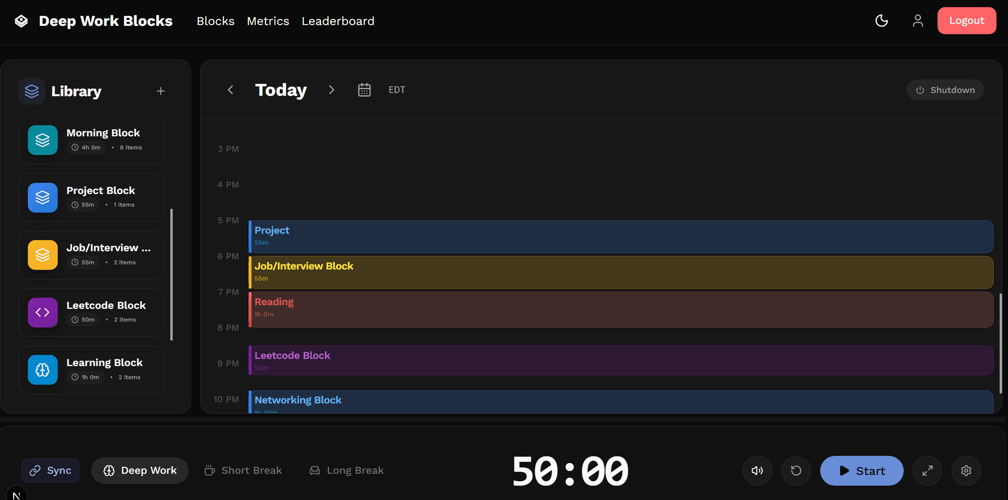Click the Logout button
1008x500 pixels.
(x=966, y=20)
